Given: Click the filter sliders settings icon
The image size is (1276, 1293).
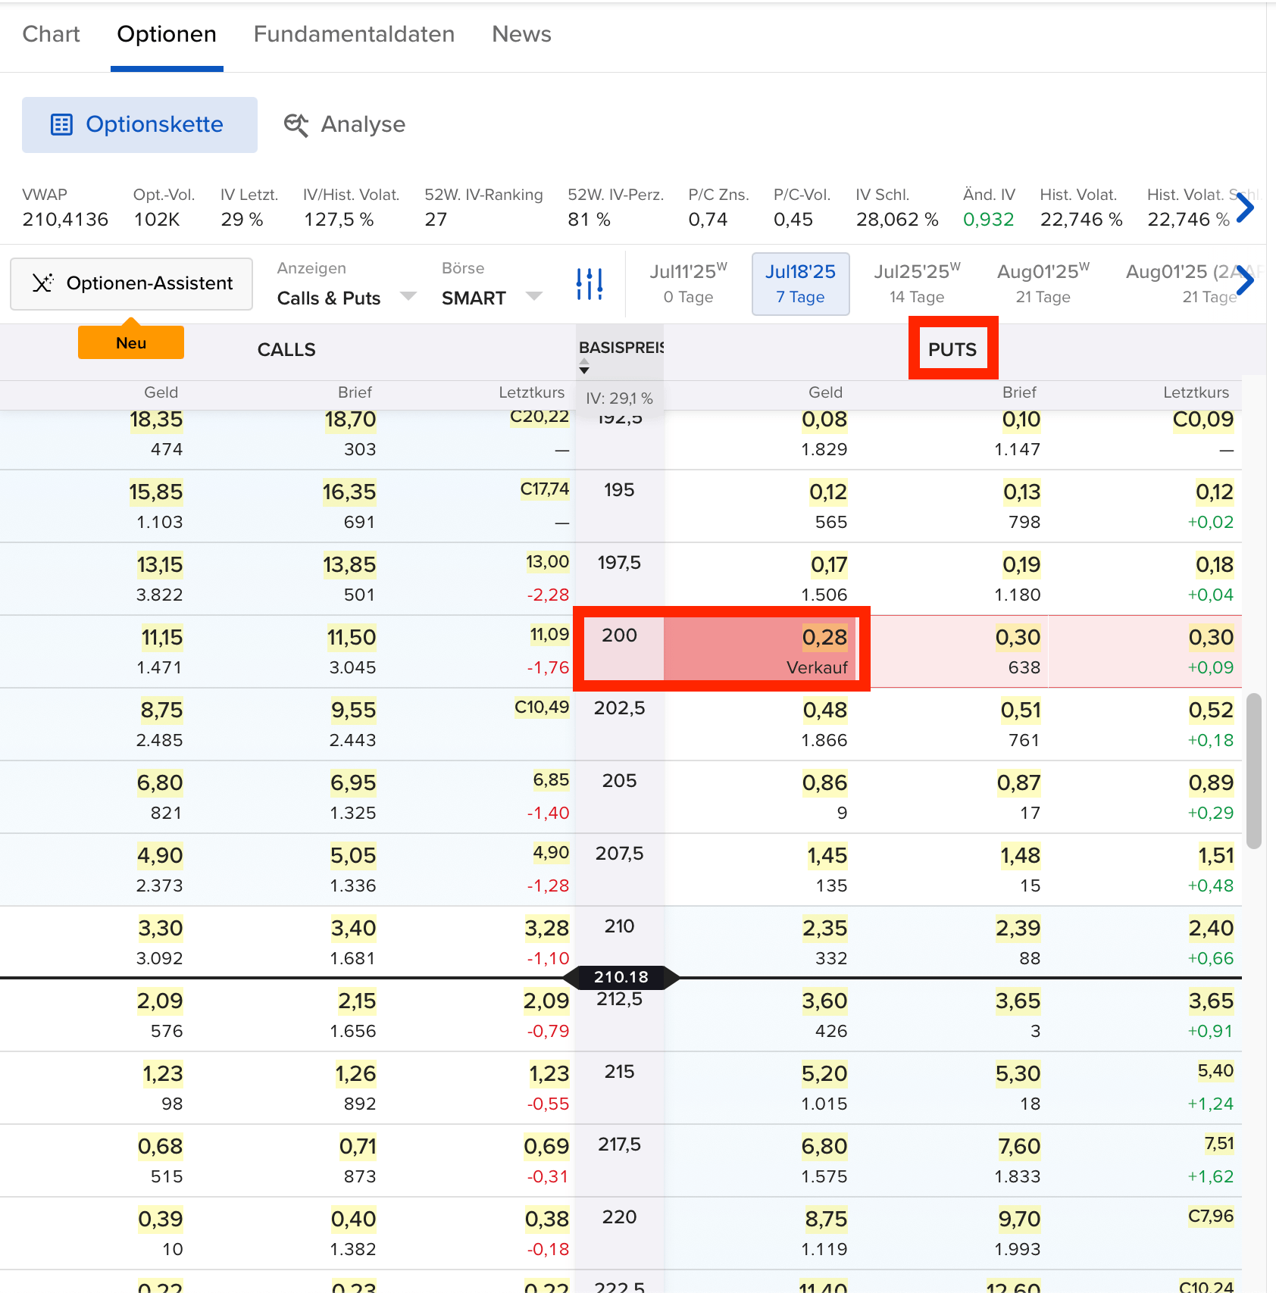Looking at the screenshot, I should (x=589, y=284).
